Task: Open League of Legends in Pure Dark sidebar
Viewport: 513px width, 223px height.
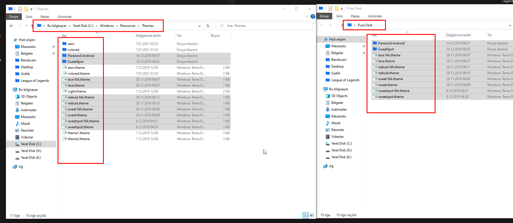Action: 345,80
